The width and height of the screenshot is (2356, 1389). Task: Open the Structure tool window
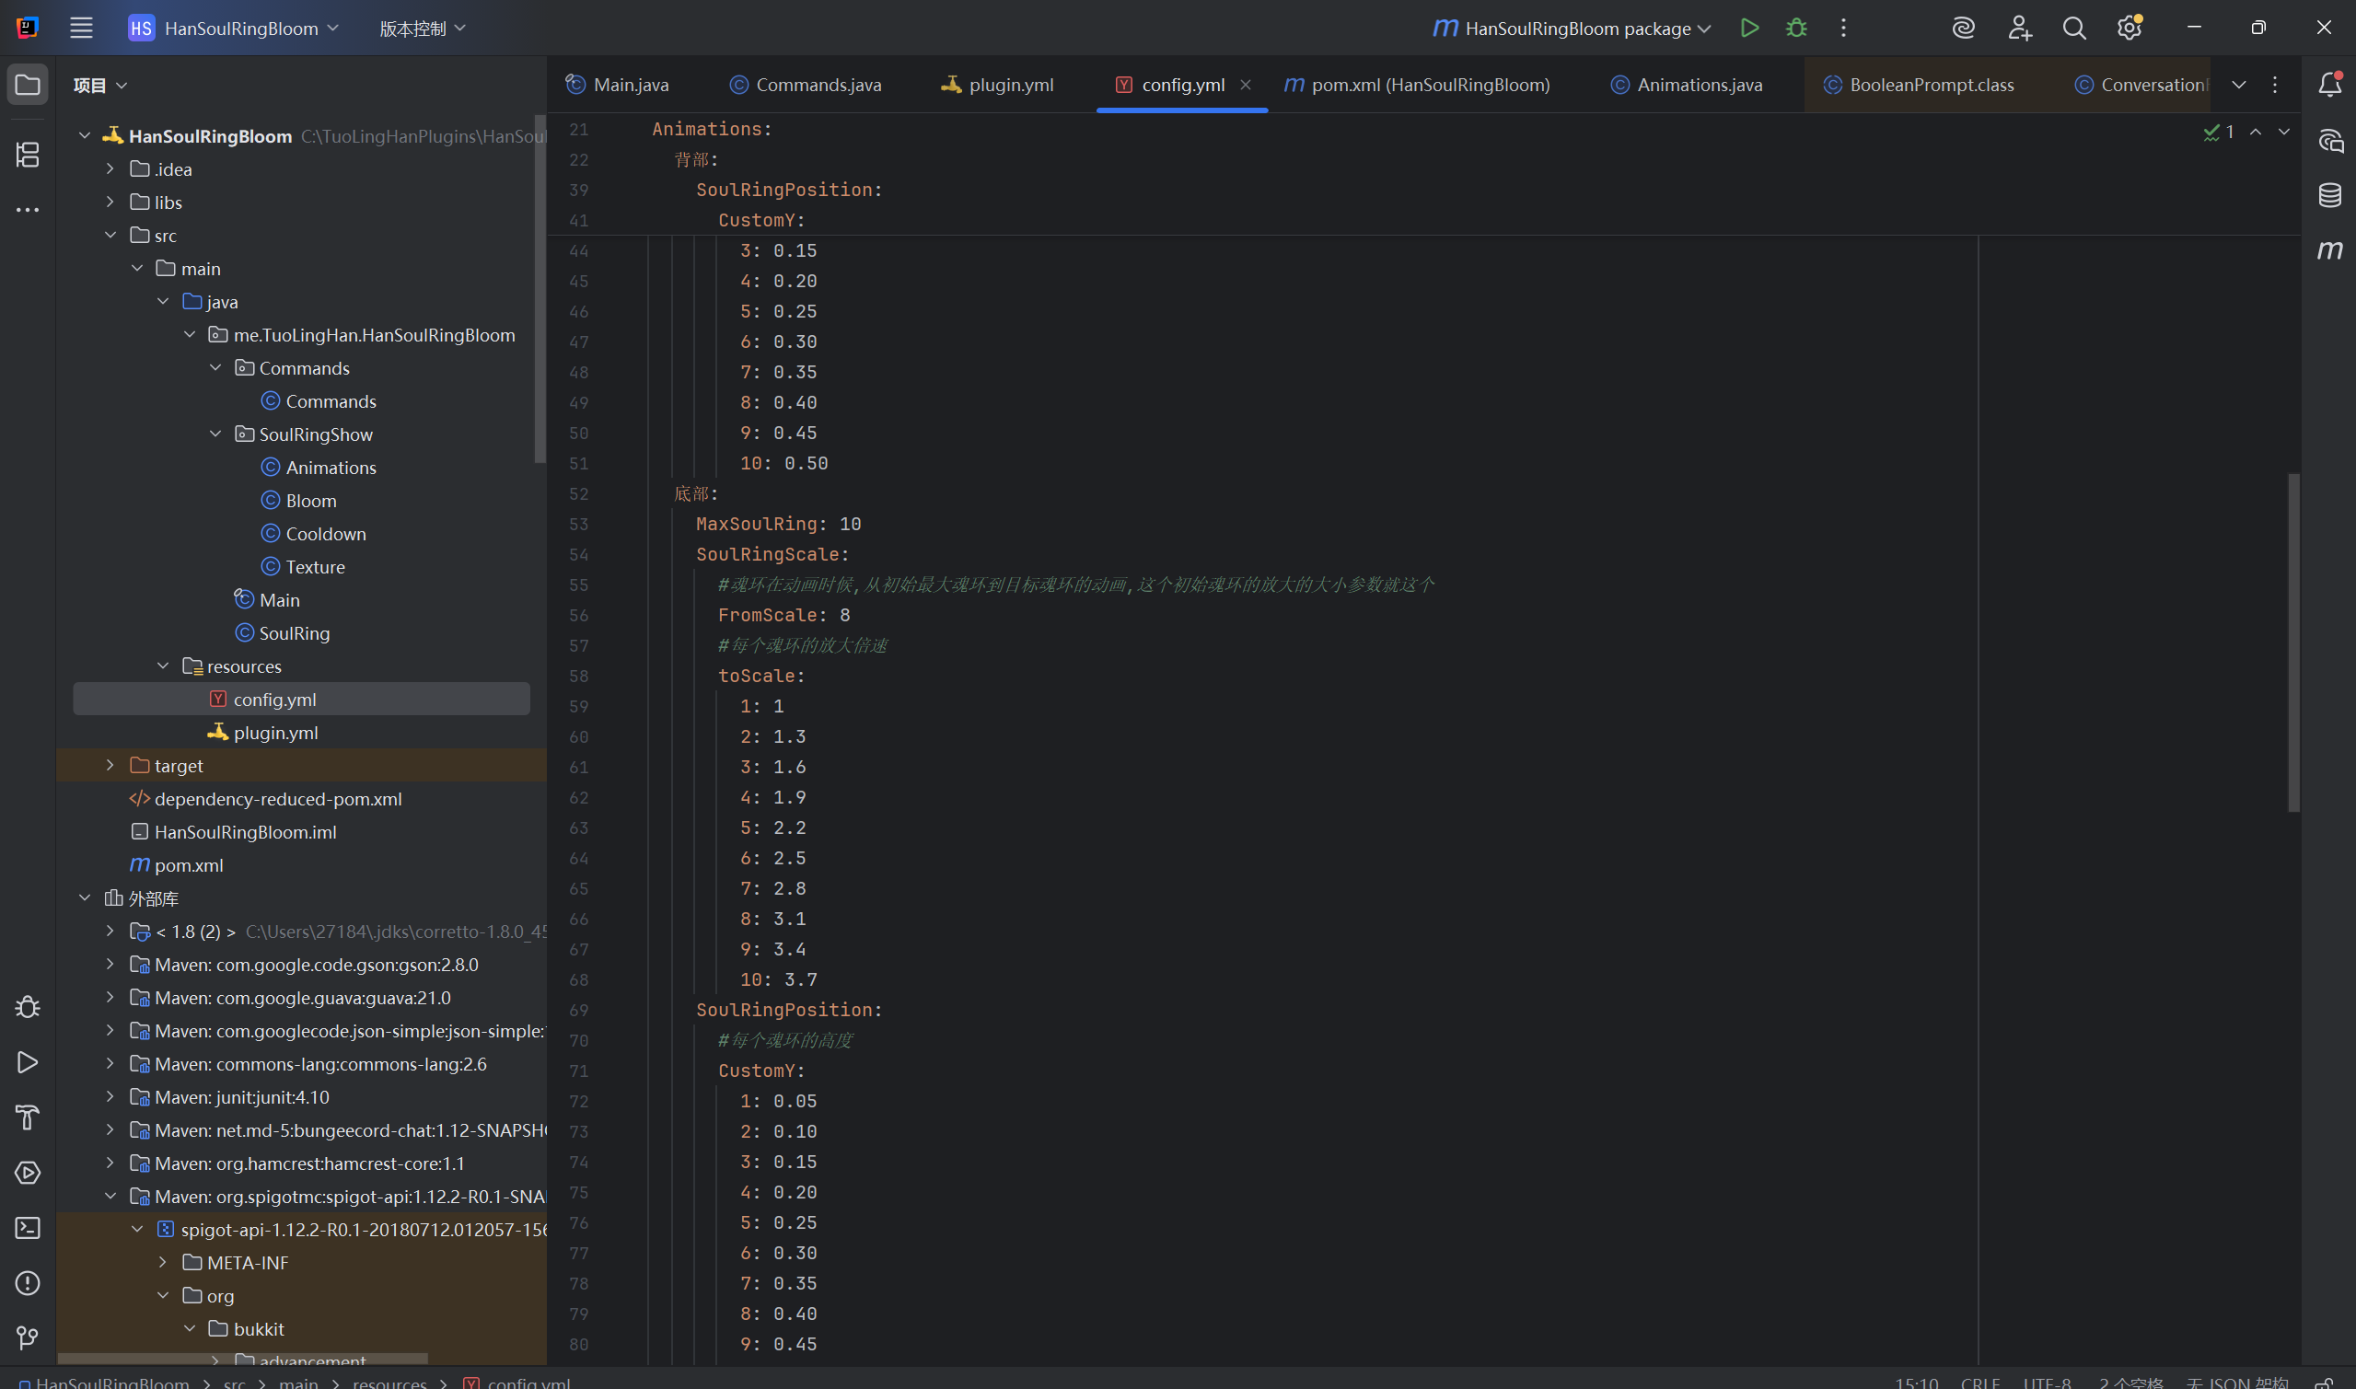[x=29, y=155]
